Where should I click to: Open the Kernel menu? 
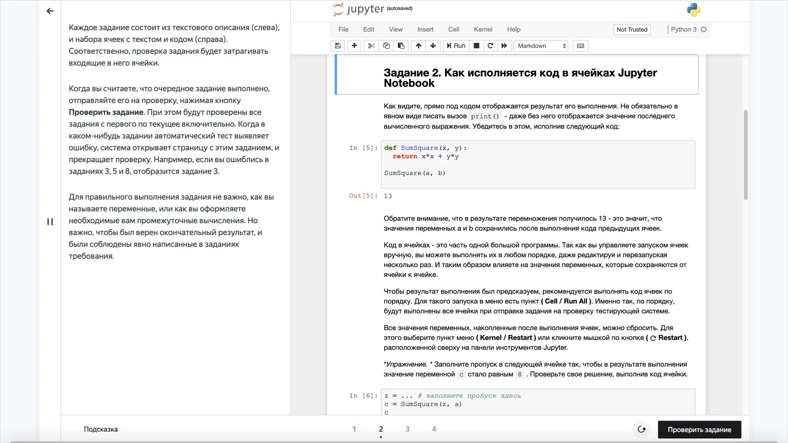[x=483, y=30]
